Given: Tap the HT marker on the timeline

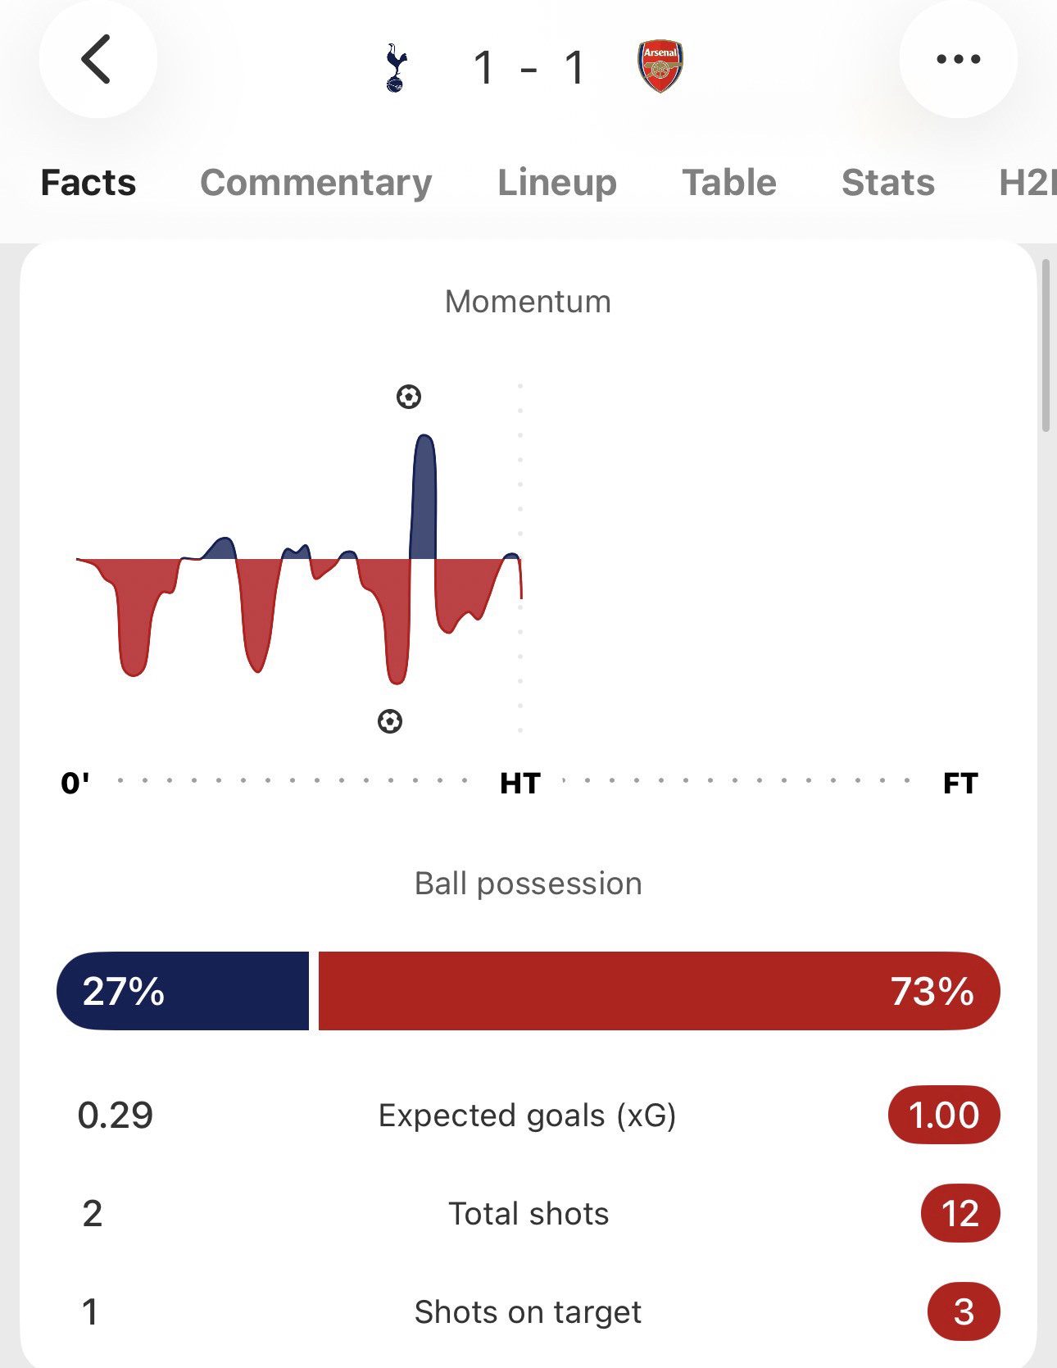Looking at the screenshot, I should [520, 783].
